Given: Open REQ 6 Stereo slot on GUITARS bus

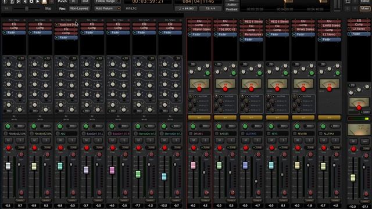Looking at the screenshot, I should point(251,21).
